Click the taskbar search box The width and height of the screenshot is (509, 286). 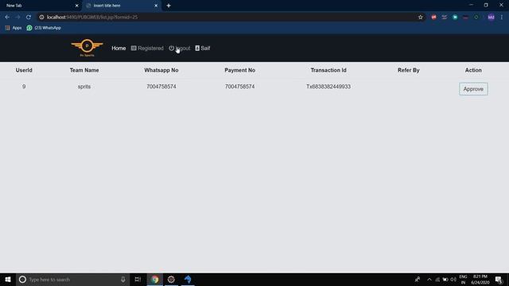pos(72,279)
